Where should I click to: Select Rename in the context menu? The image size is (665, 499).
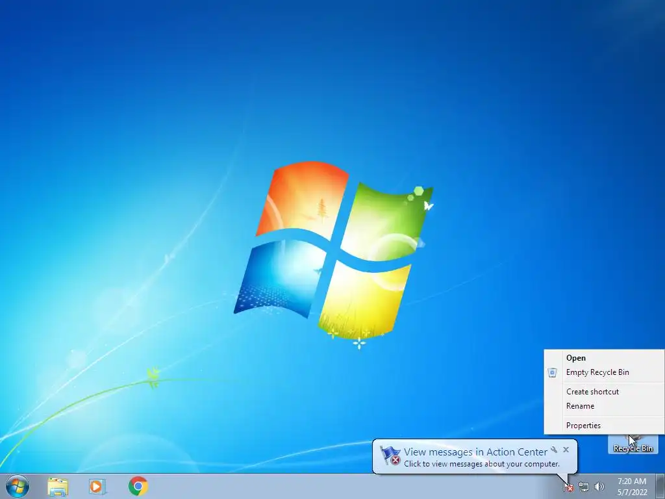[605, 406]
